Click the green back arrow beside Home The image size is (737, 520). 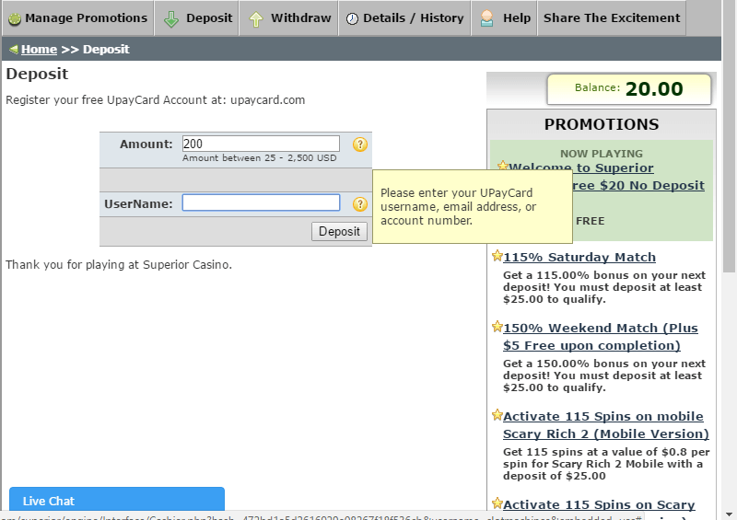tap(14, 49)
